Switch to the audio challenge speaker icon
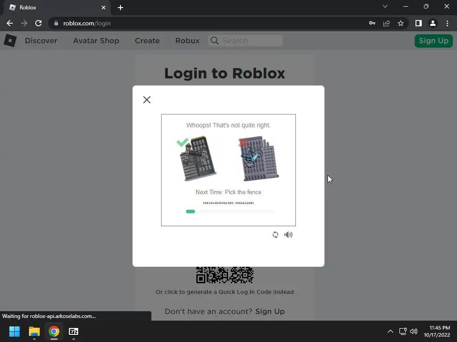This screenshot has height=342, width=457. click(x=288, y=235)
